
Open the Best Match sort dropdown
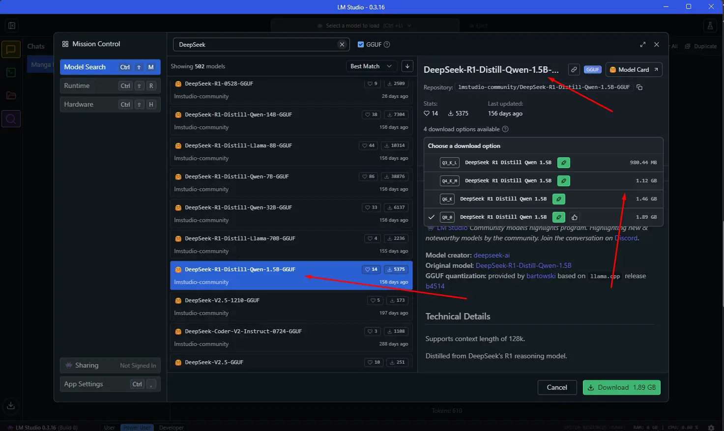[371, 66]
